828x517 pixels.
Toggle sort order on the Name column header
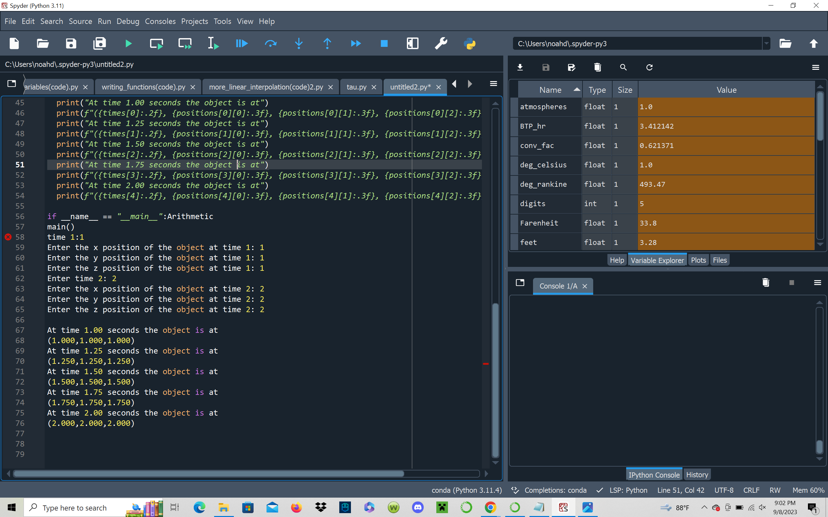click(x=550, y=90)
